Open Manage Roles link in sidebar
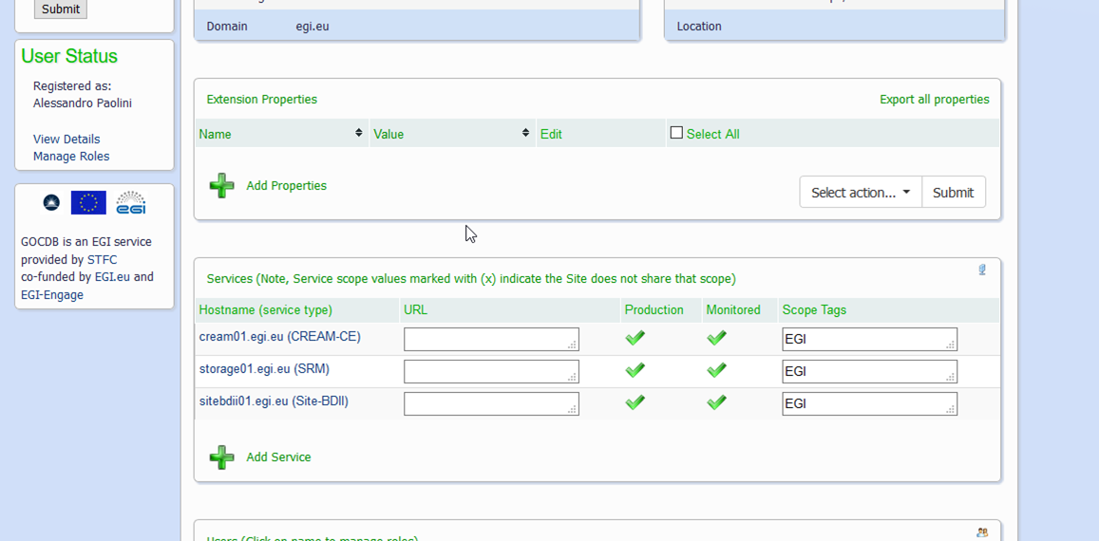 click(x=71, y=157)
